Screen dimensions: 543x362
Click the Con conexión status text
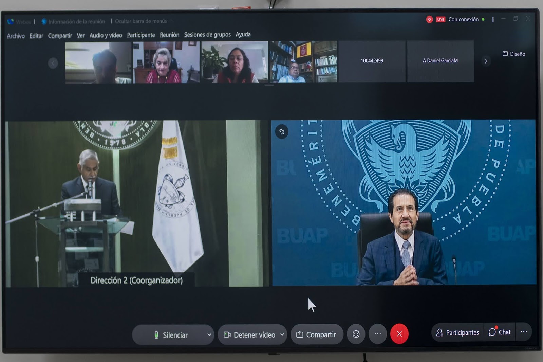click(x=463, y=19)
